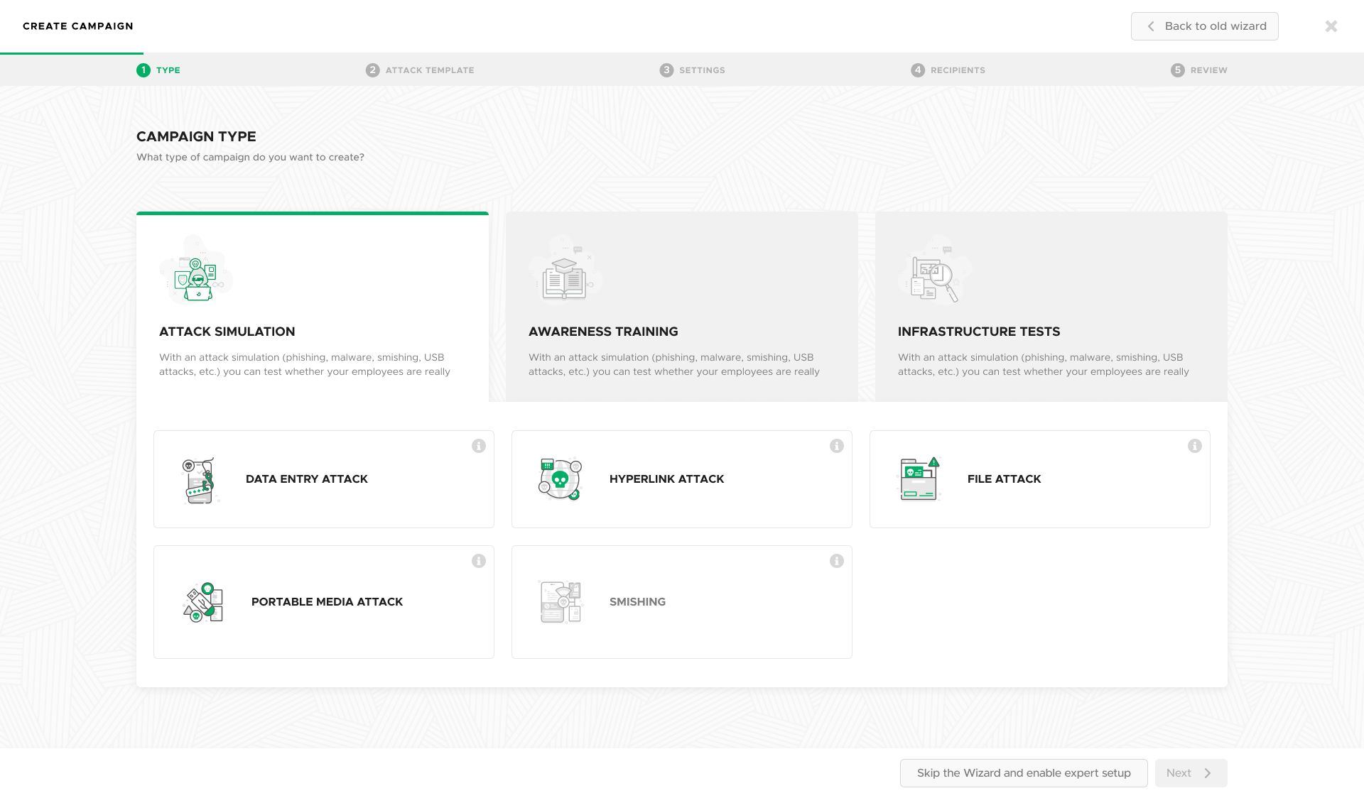
Task: Click the Data Entry Attack illustration icon
Action: [x=199, y=480]
